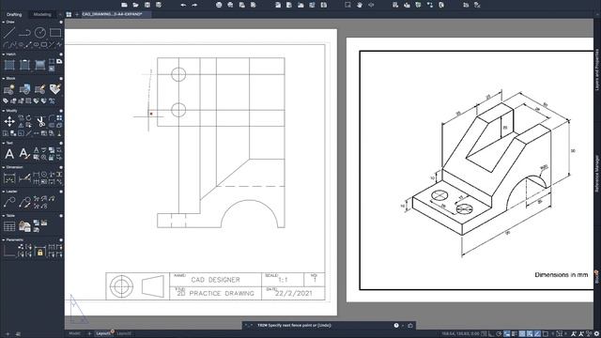Select the Circle tool in Draw panel
Screen dimensions: 601x338
[x=40, y=33]
